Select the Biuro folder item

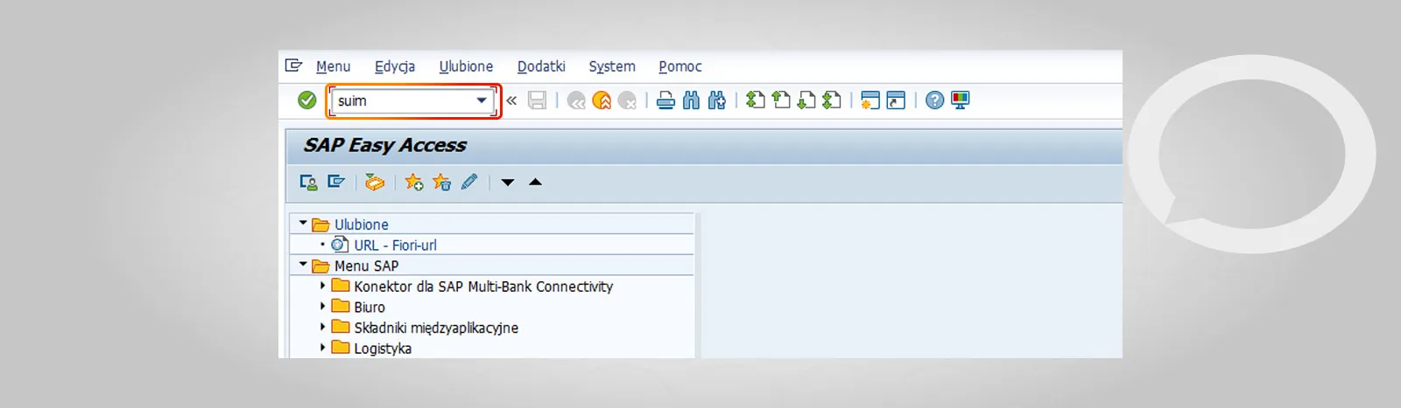369,308
